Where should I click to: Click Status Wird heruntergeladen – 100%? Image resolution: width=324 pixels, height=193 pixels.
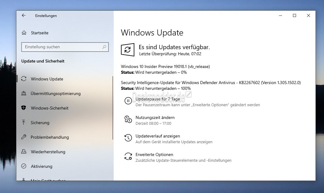tap(156, 89)
